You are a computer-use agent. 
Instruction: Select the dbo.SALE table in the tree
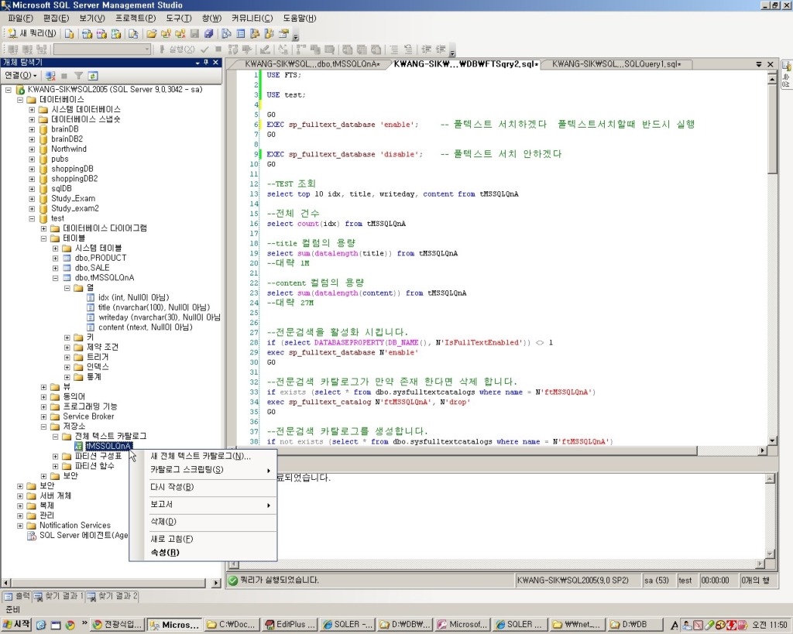pos(92,268)
